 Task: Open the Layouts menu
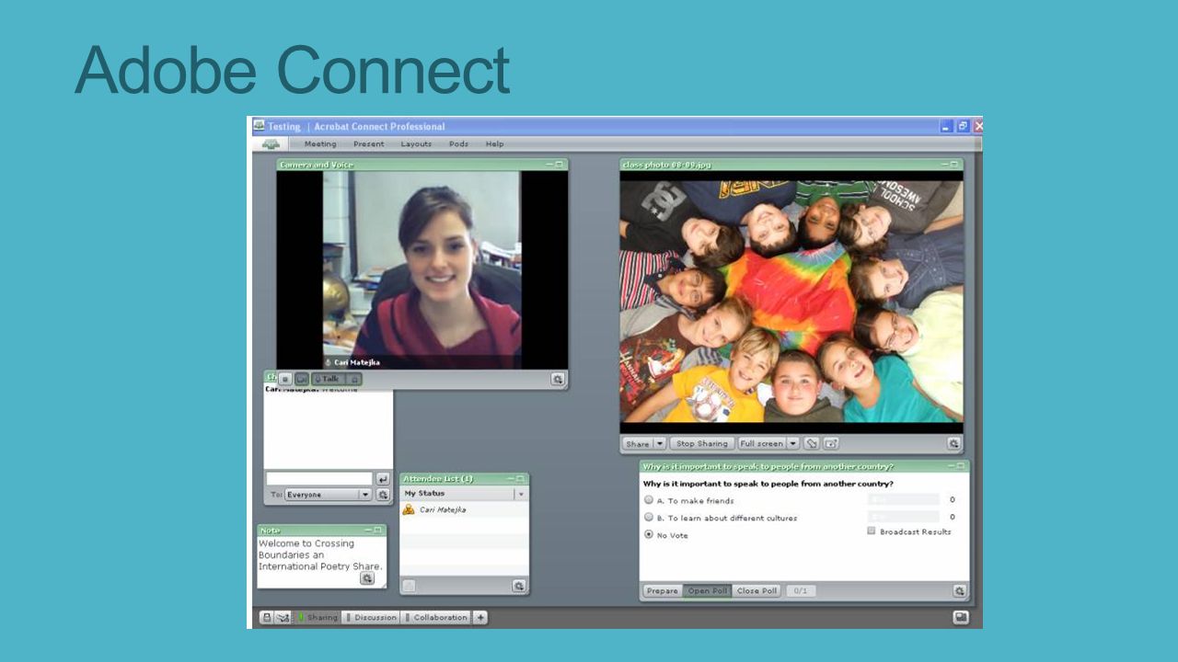point(416,144)
